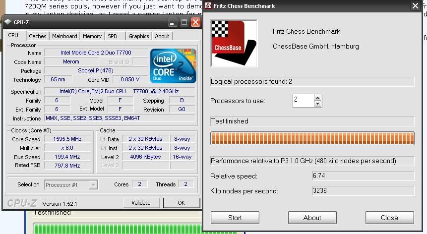Image resolution: width=427 pixels, height=234 pixels.
Task: Click the Code Name value Merom
Action: point(71,62)
